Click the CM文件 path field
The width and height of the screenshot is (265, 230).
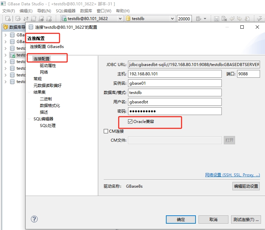coord(175,140)
